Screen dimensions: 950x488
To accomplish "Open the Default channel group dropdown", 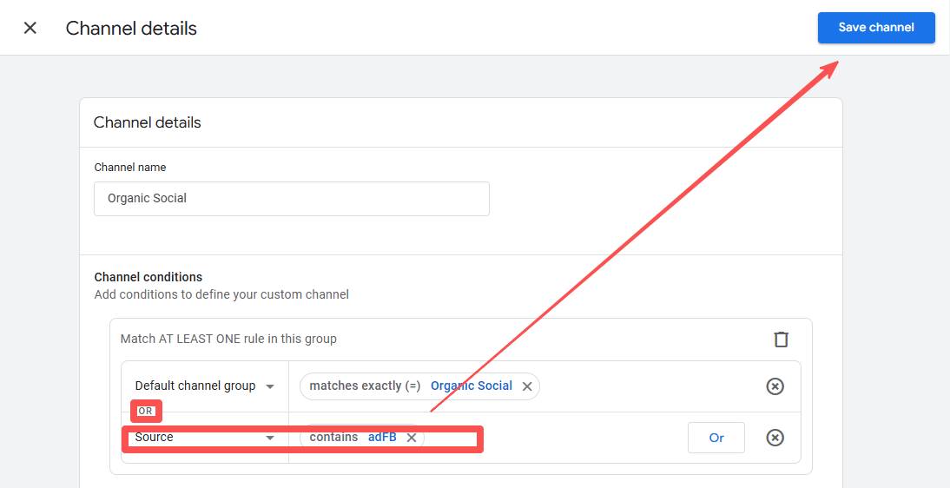I will (205, 386).
